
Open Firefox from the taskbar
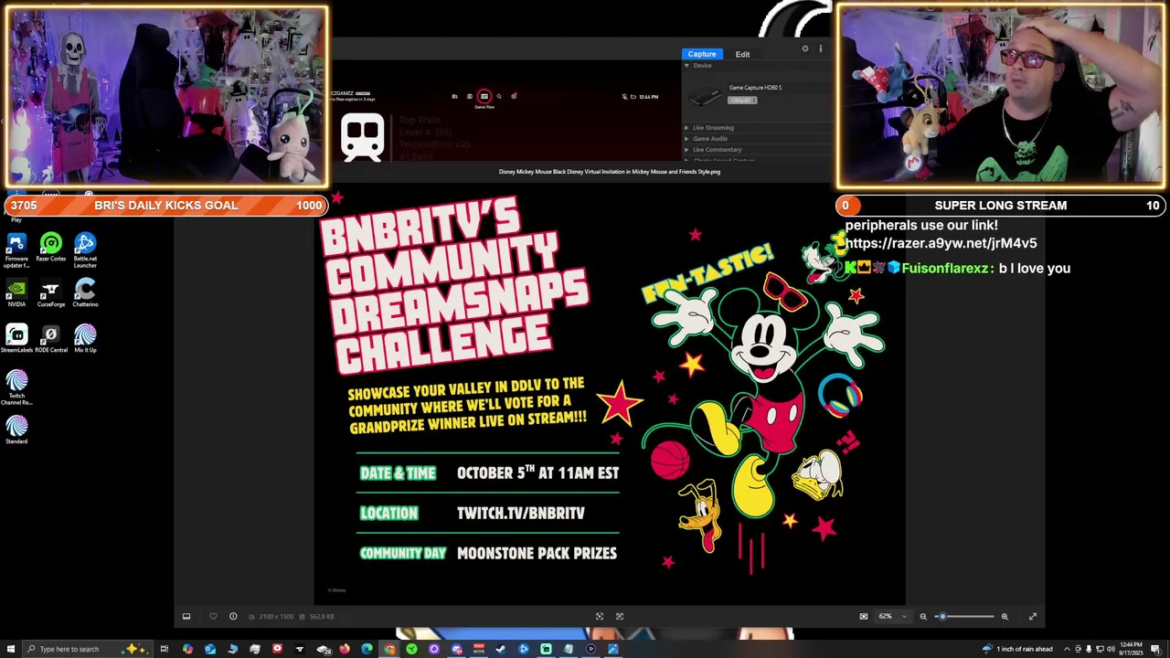click(344, 649)
